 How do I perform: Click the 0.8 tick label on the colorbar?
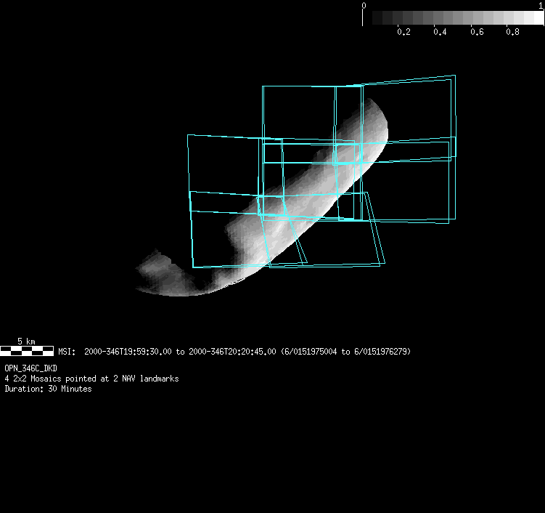(x=512, y=33)
